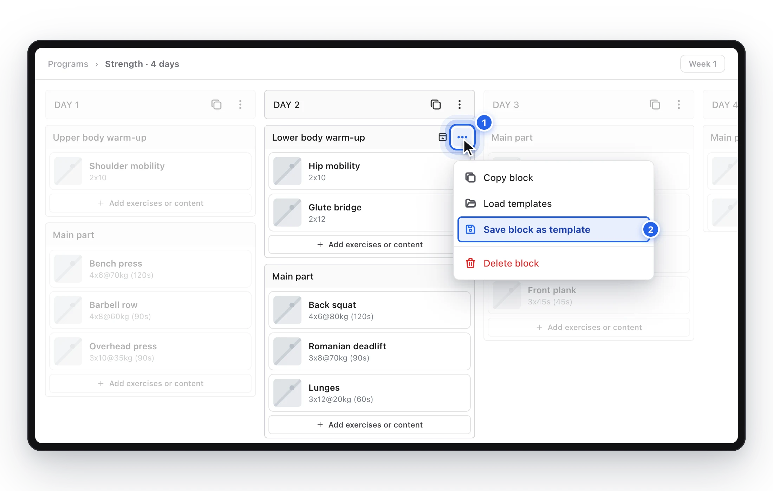Add exercises to Upper body warm-up

[x=150, y=203]
